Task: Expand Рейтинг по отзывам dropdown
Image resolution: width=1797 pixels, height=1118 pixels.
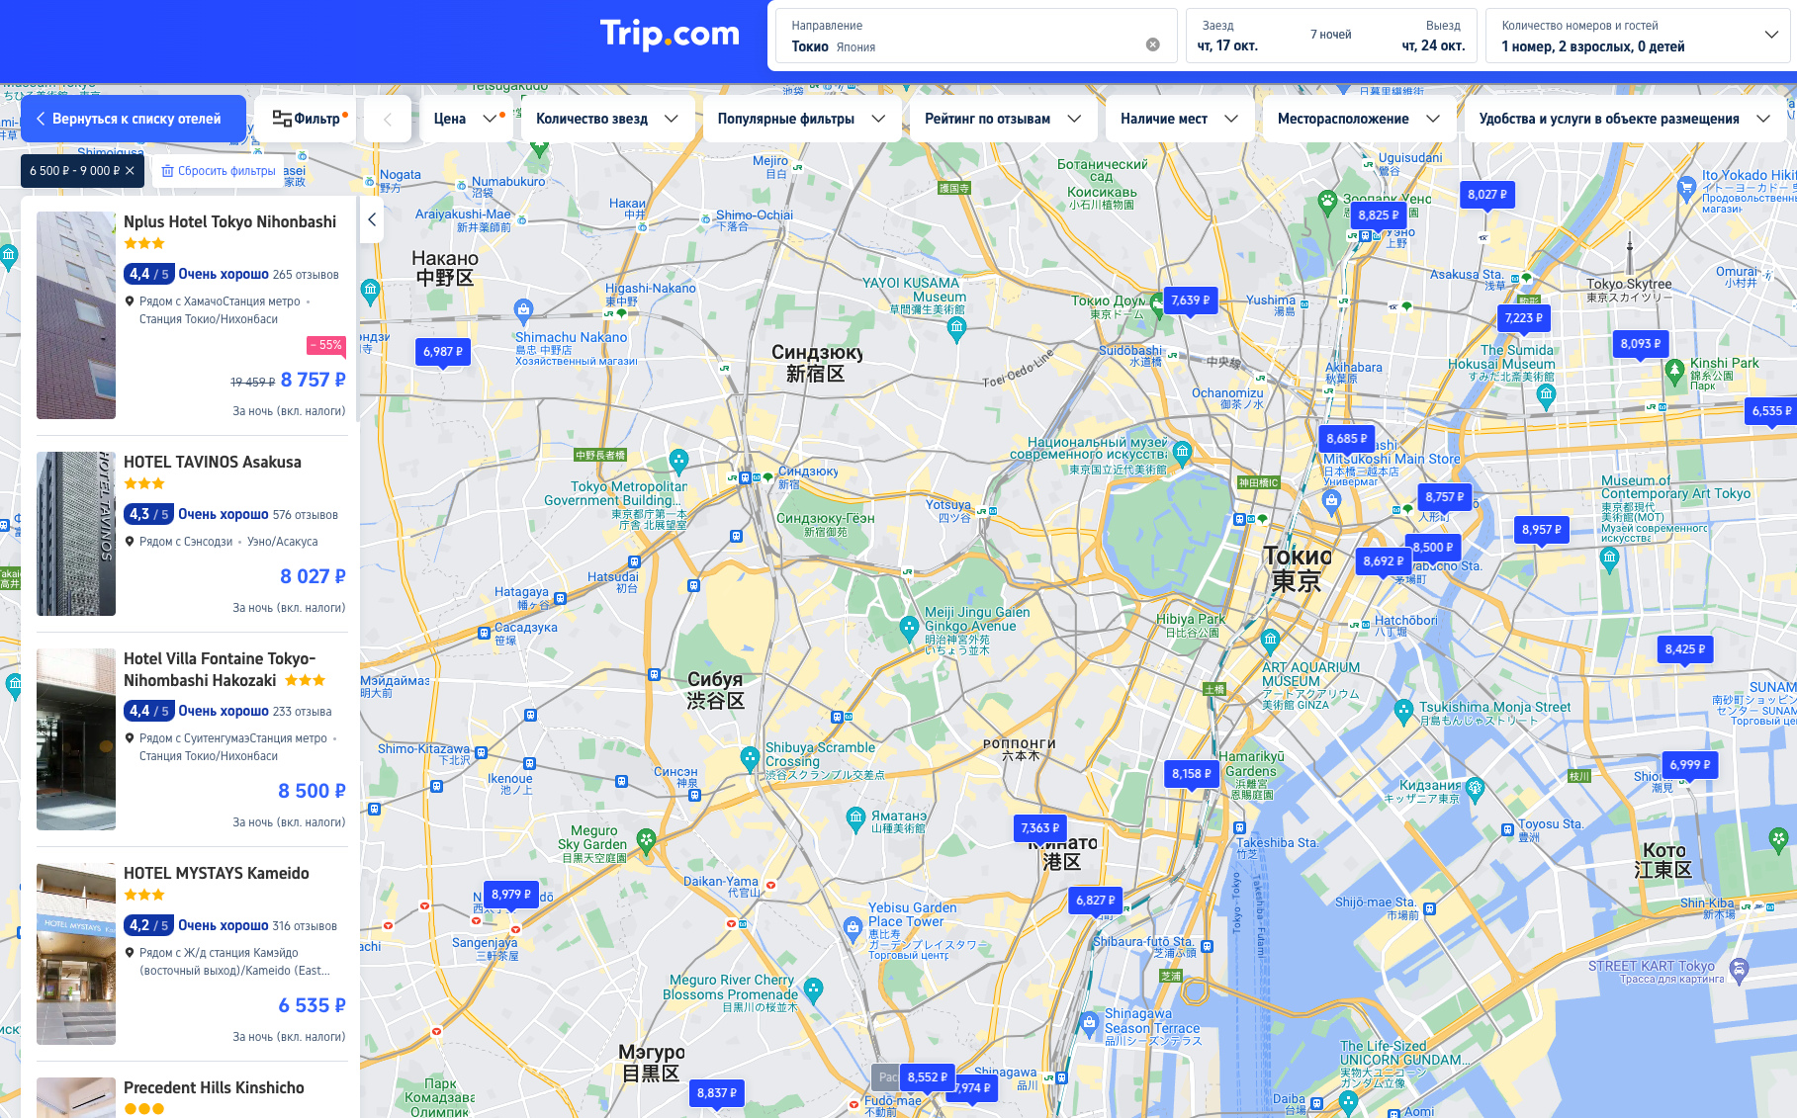Action: 1003,119
